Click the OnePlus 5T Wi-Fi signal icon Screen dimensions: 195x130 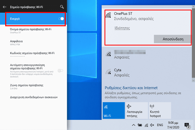108,15
